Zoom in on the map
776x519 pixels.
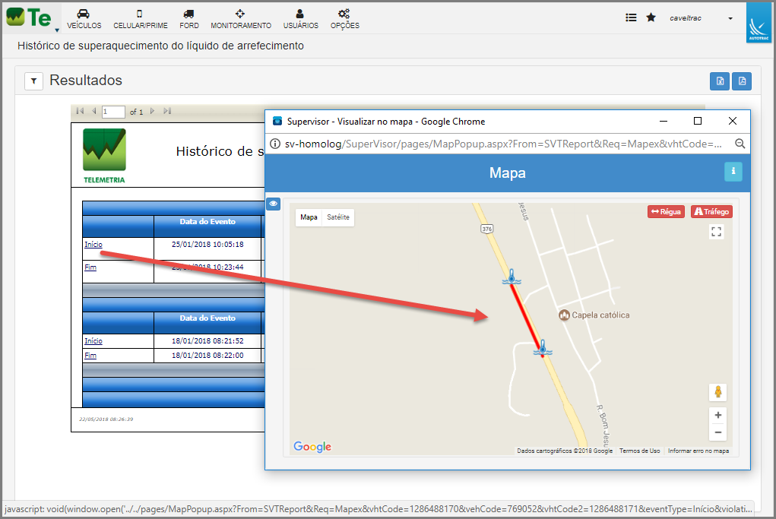click(x=717, y=415)
